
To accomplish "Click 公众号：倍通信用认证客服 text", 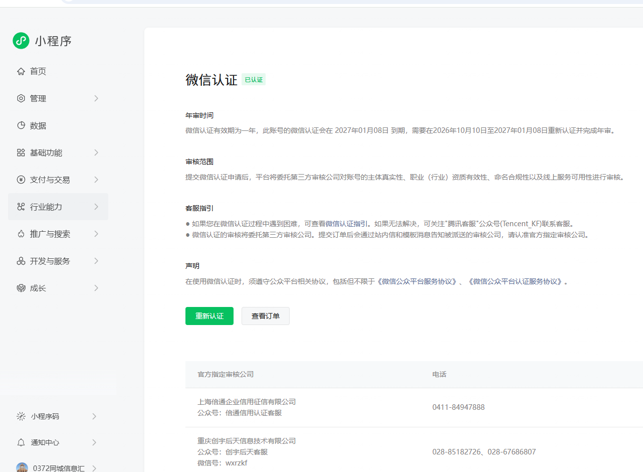I will (x=240, y=413).
